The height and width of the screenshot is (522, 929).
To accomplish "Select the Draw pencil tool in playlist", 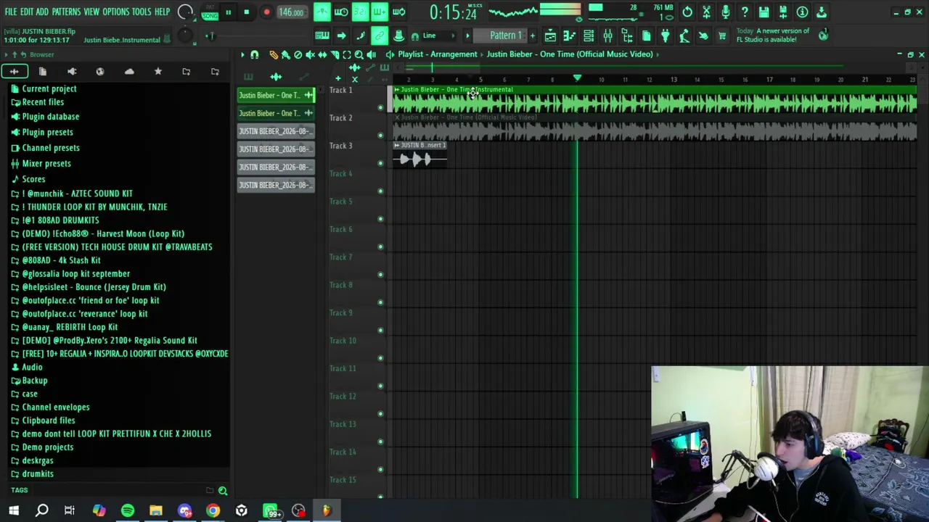I will [x=274, y=54].
